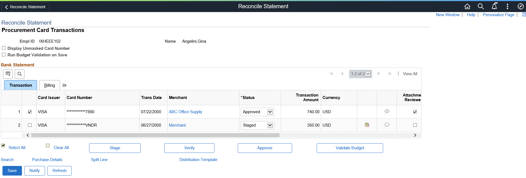
Task: Switch to the Transaction tab
Action: (21, 85)
